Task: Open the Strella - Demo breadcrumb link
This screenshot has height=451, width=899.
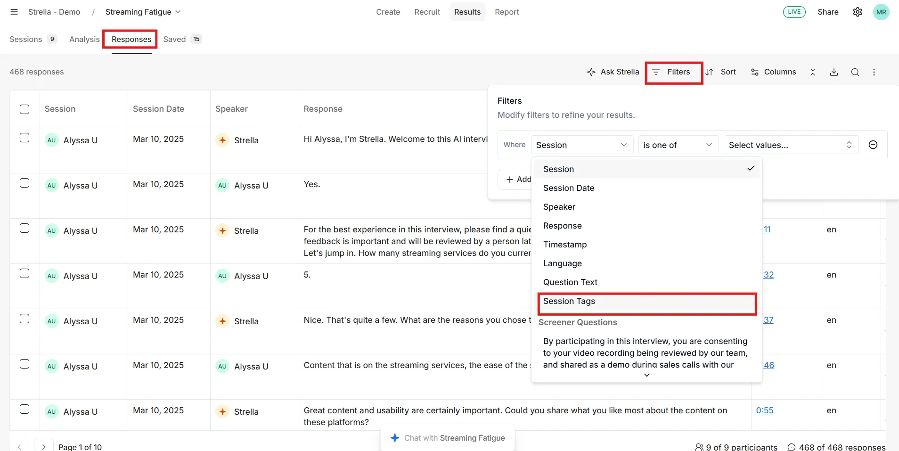Action: (54, 12)
